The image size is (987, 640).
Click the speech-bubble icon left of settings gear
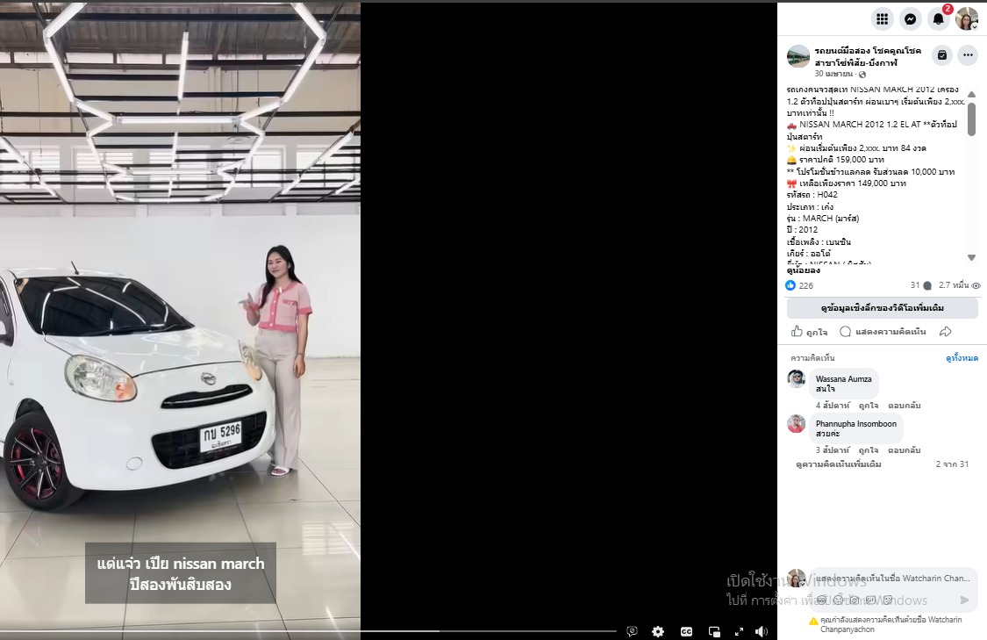(632, 631)
